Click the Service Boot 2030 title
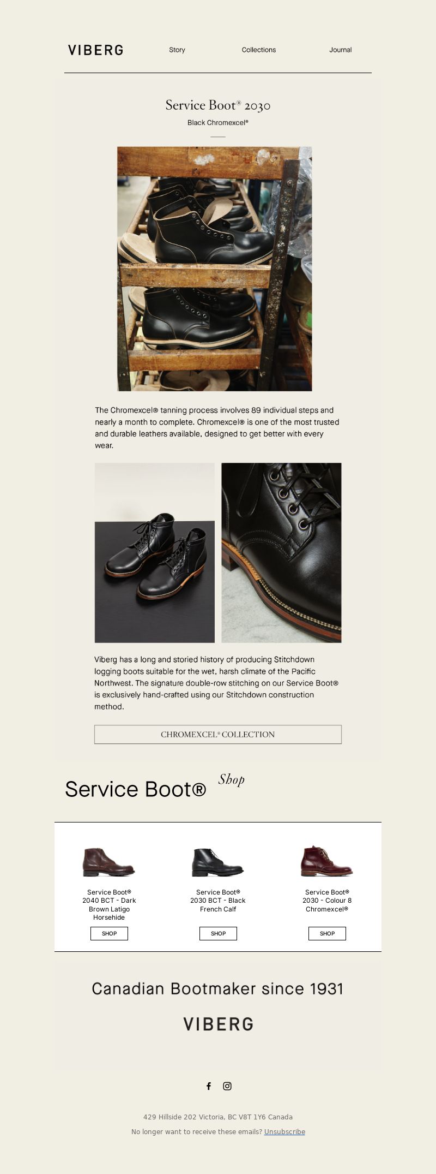Screen dimensions: 436x1174 (x=218, y=105)
